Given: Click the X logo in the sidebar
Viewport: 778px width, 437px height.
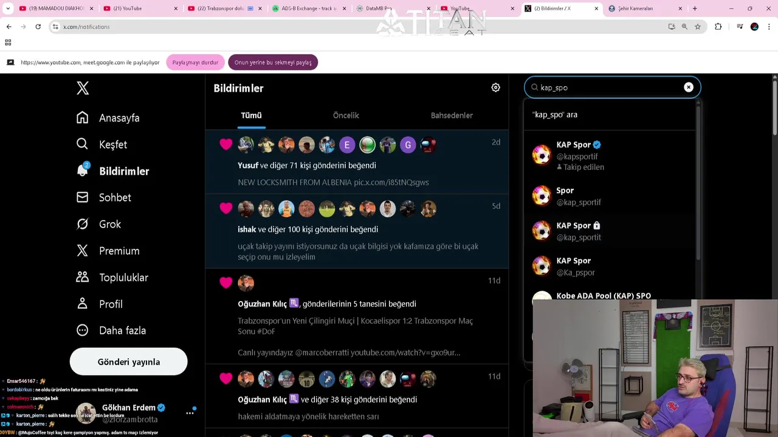Looking at the screenshot, I should (83, 87).
